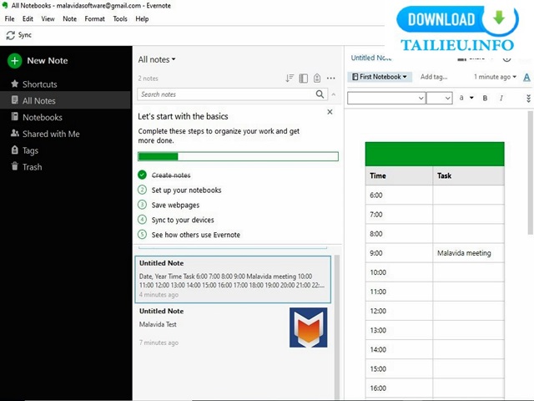Image resolution: width=534 pixels, height=401 pixels.
Task: Select the Untitled Note Malavida Test
Action: (233, 327)
